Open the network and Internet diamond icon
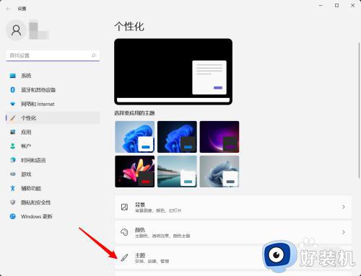This screenshot has width=361, height=276. click(x=12, y=104)
